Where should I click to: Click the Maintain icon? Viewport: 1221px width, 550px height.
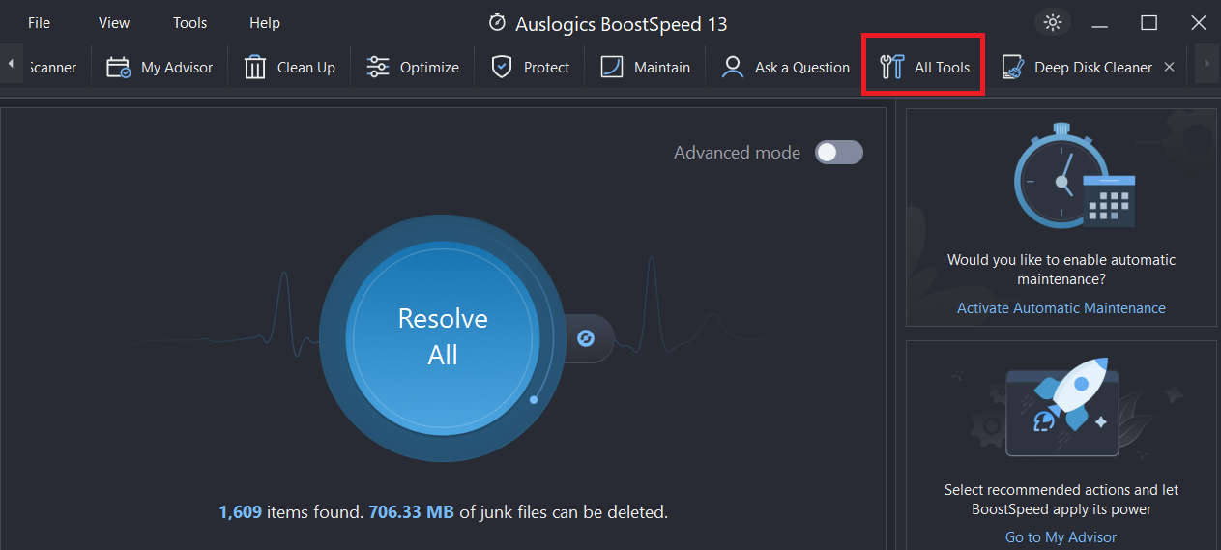pyautogui.click(x=612, y=67)
